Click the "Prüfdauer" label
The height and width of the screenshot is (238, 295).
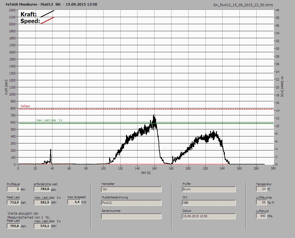pos(13,184)
